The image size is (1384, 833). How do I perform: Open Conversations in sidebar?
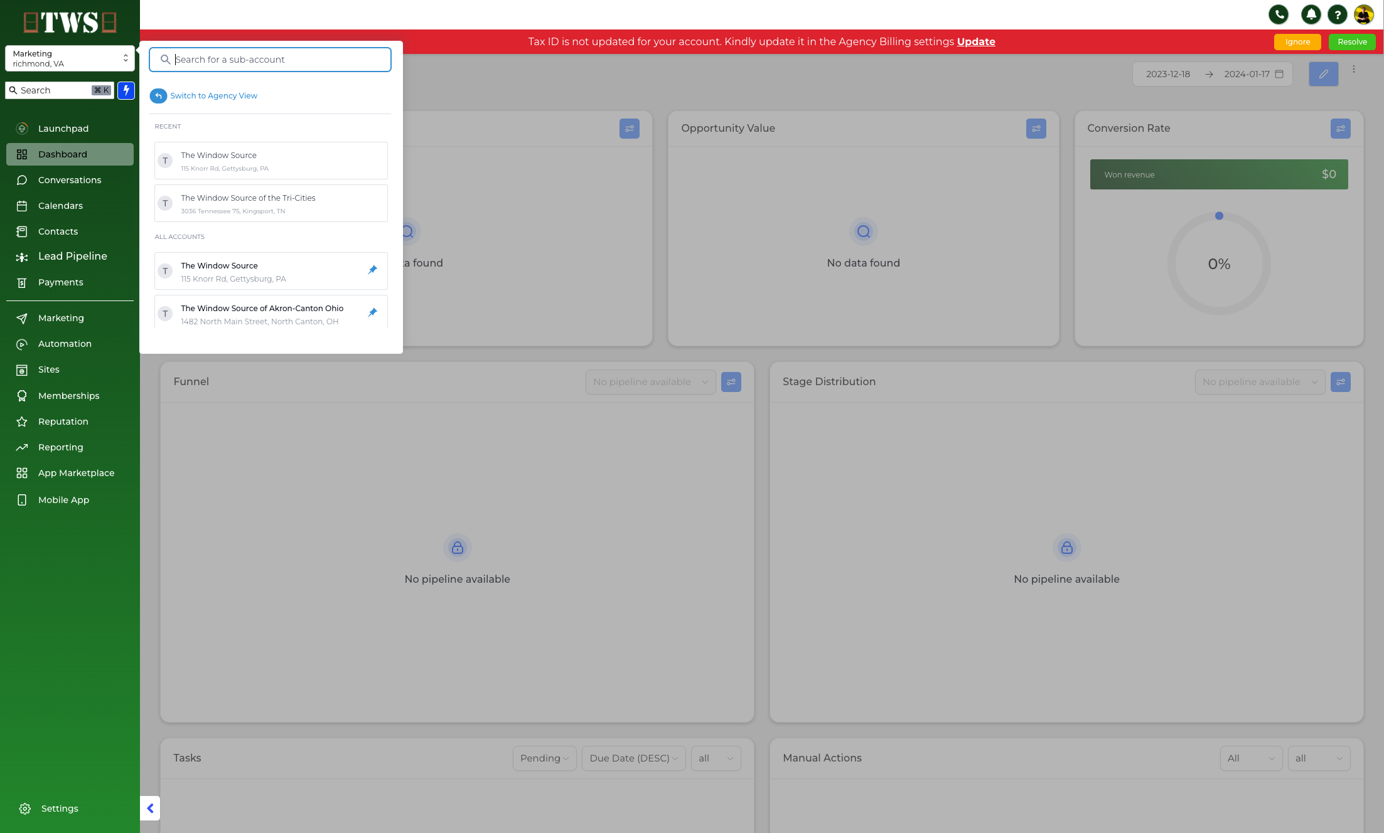tap(70, 180)
